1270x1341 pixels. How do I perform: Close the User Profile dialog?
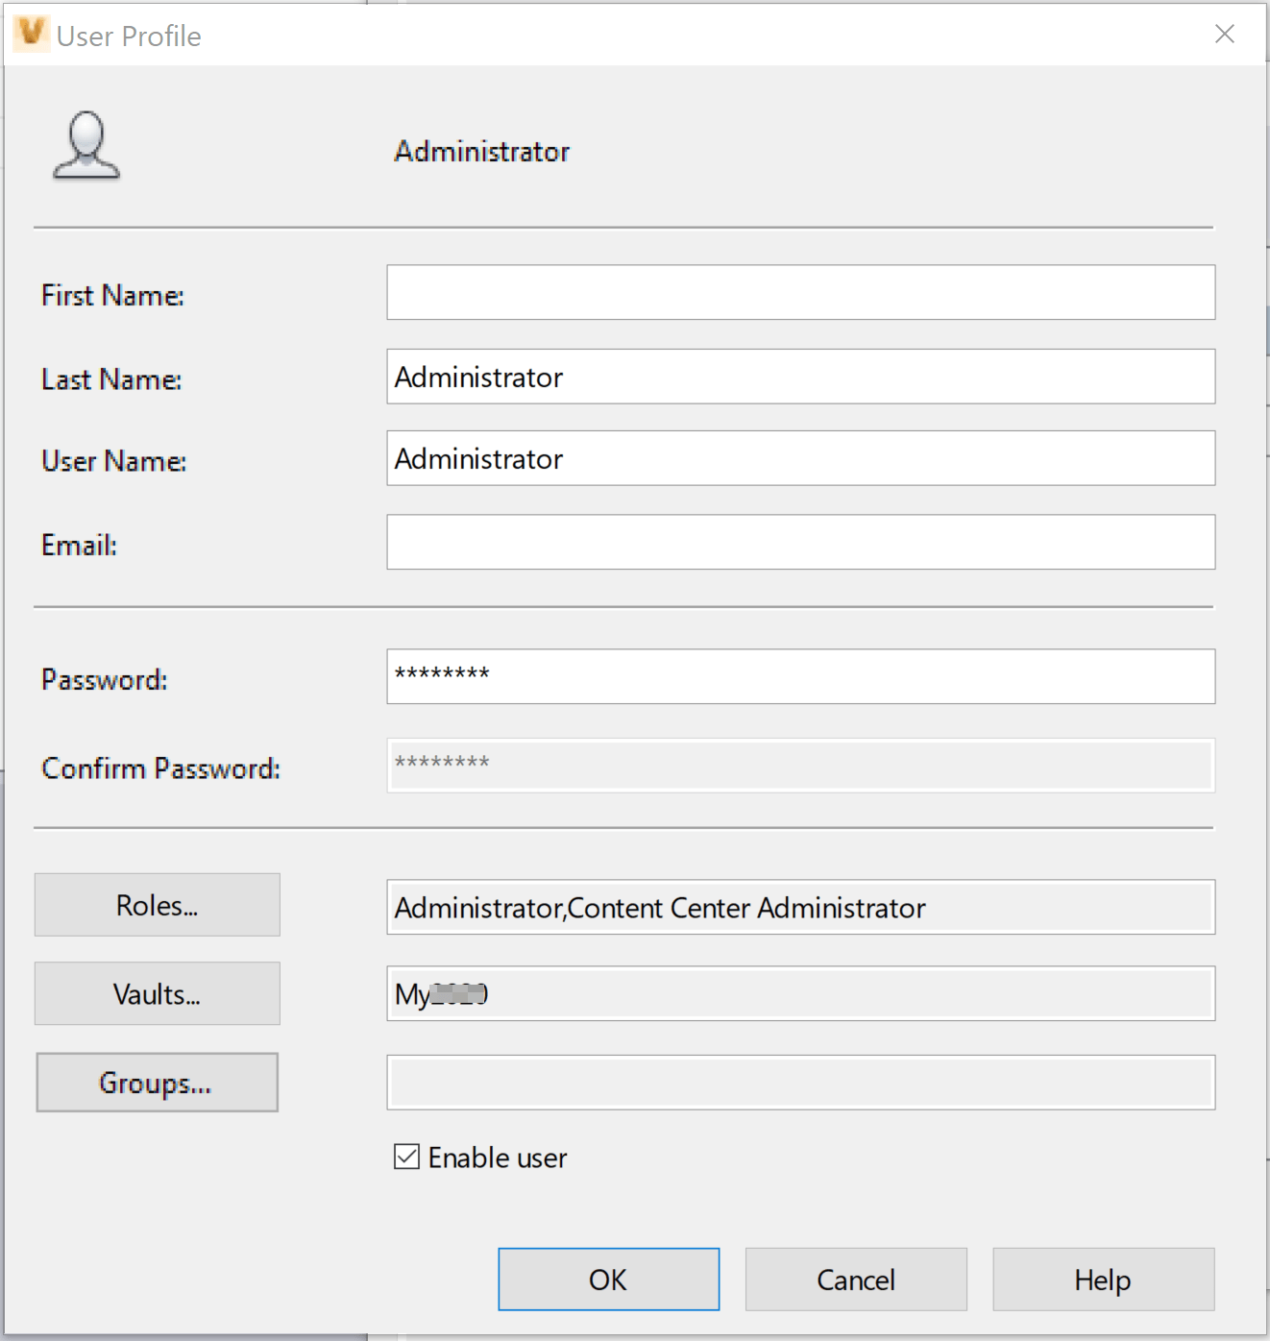(x=1224, y=34)
